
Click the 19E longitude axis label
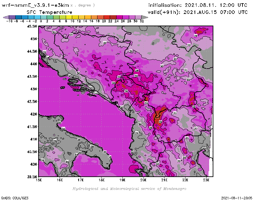(123, 180)
